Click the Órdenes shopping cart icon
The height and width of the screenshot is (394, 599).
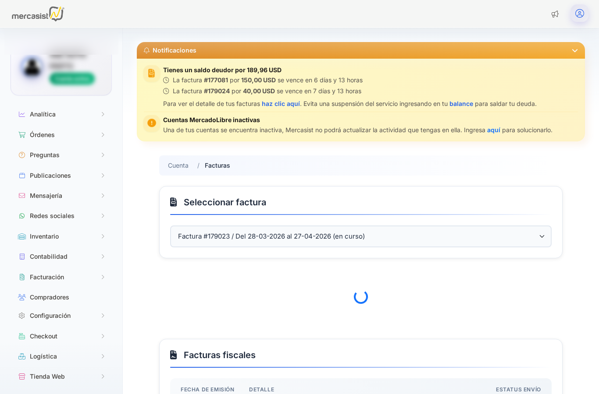22,135
